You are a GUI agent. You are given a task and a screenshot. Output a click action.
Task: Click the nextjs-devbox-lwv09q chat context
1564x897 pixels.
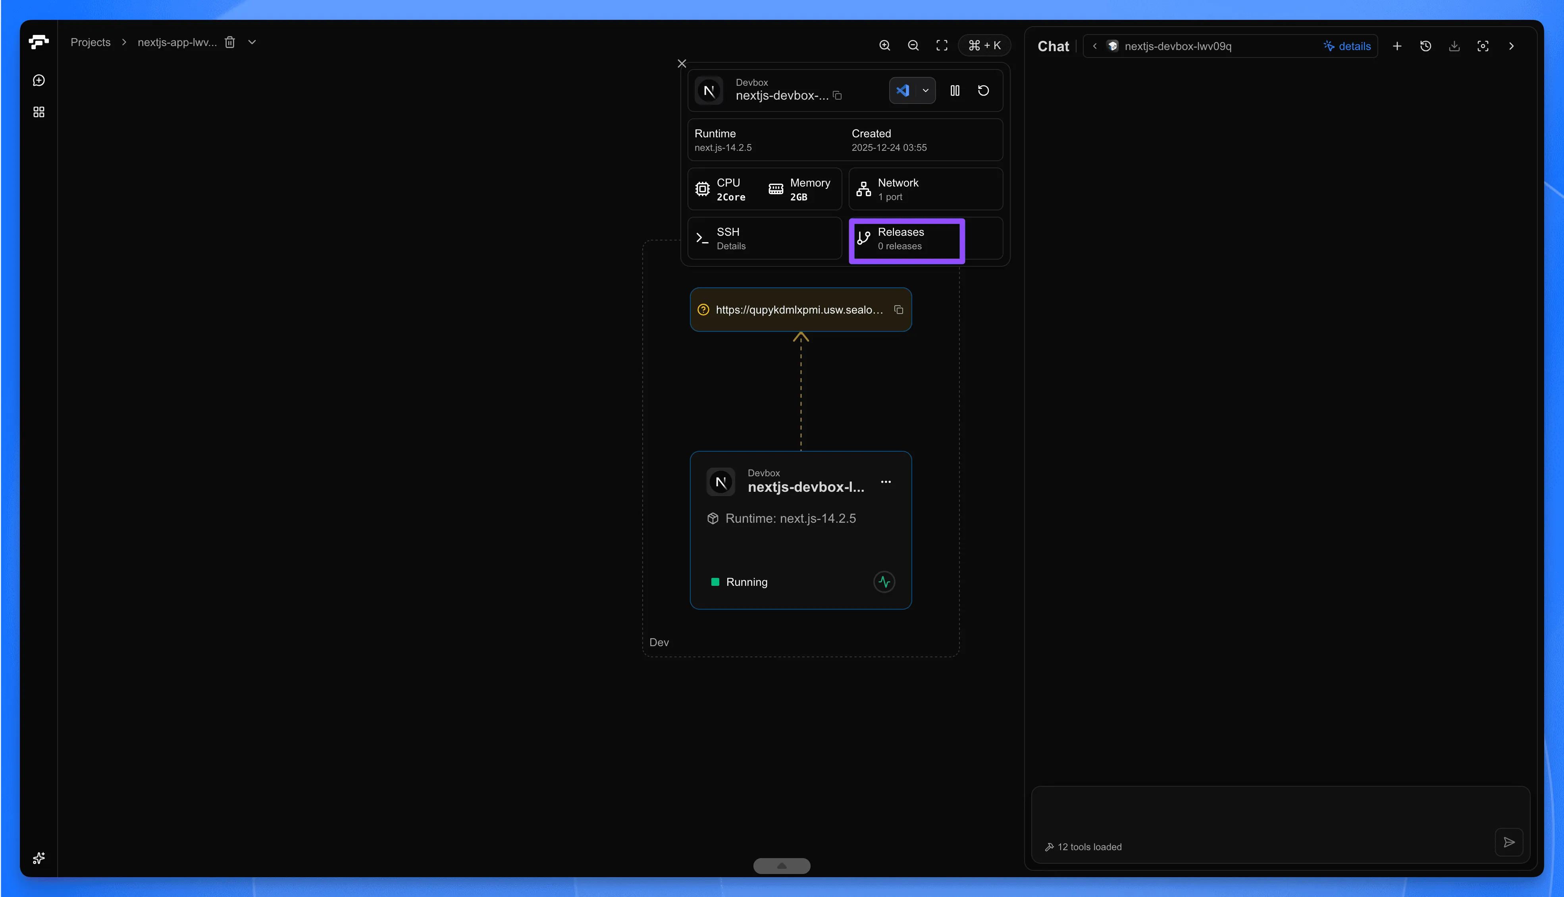pos(1177,46)
